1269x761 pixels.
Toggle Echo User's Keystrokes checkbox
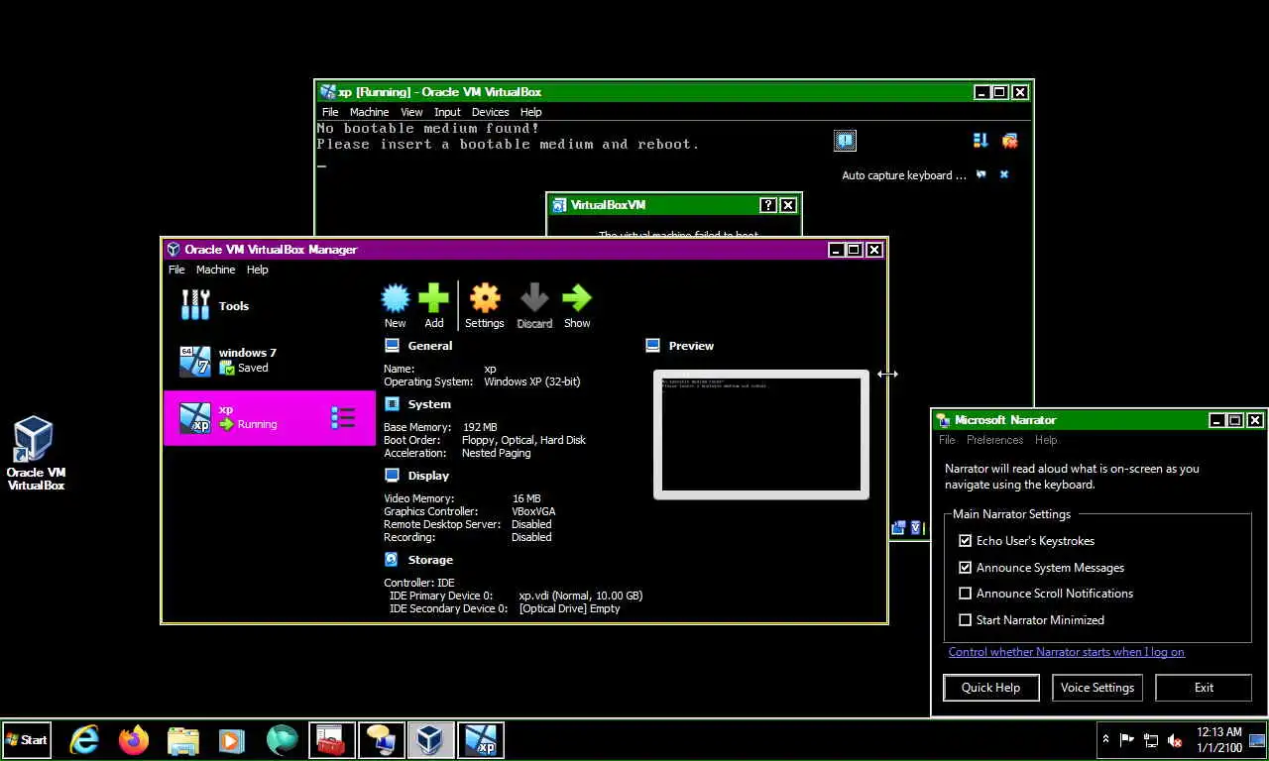[965, 541]
